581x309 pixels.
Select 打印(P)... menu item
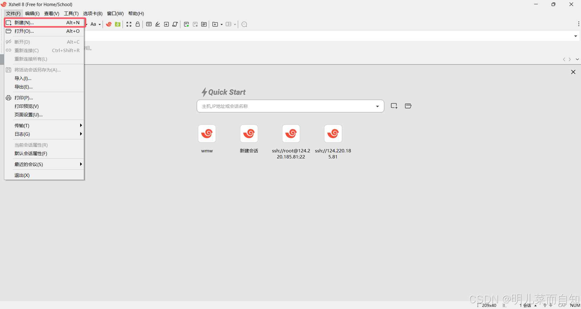[44, 98]
